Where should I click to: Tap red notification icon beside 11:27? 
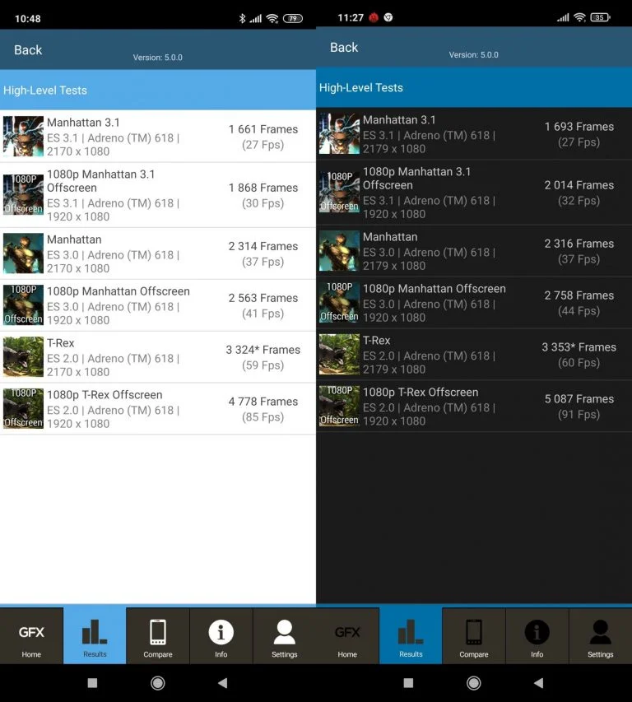pos(374,17)
